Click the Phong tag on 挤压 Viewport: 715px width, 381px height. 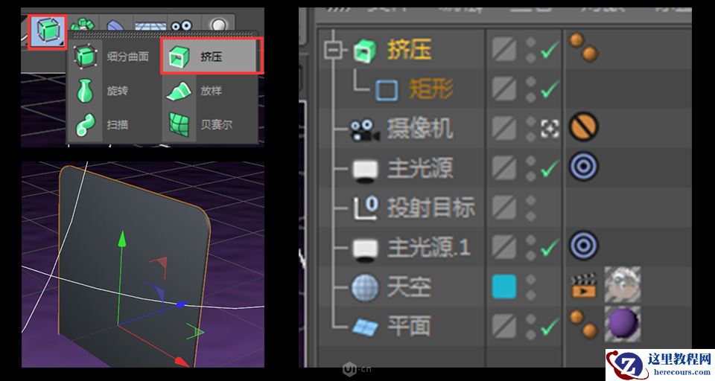coord(583,47)
